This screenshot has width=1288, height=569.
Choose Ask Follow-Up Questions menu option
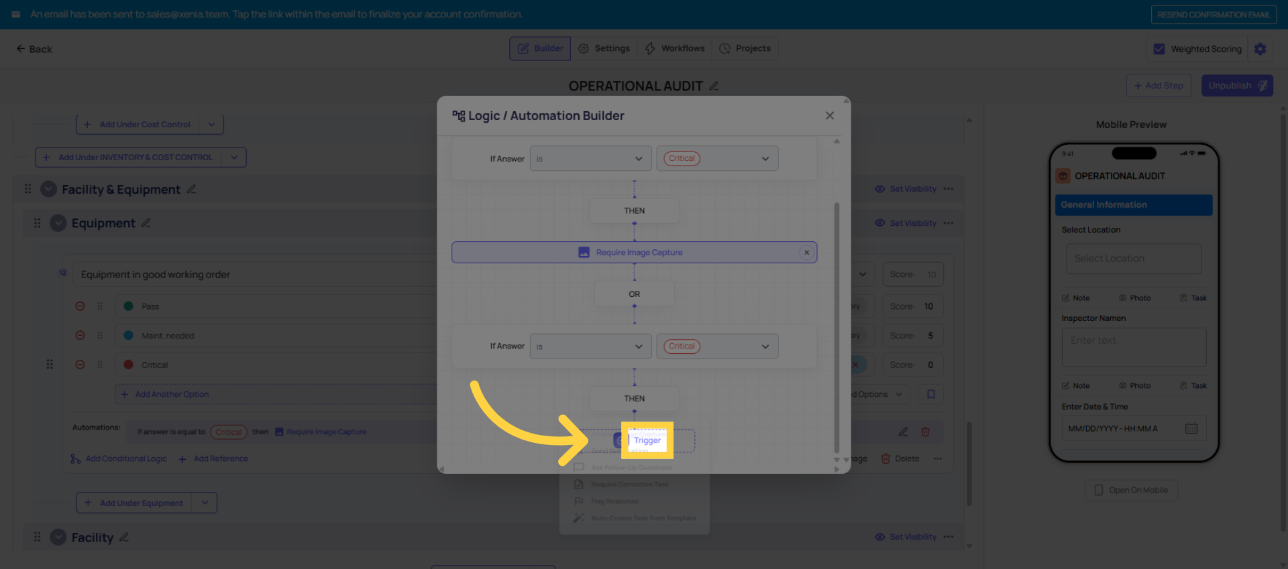point(631,468)
